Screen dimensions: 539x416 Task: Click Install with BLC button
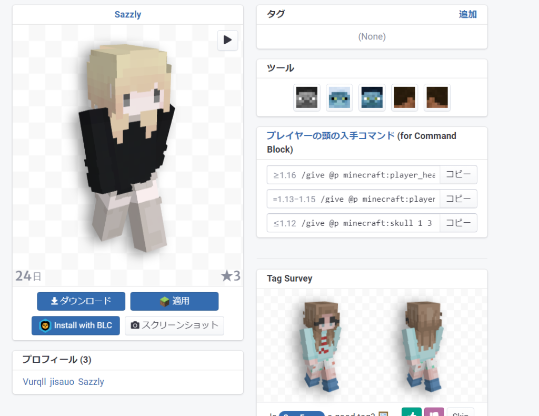76,325
